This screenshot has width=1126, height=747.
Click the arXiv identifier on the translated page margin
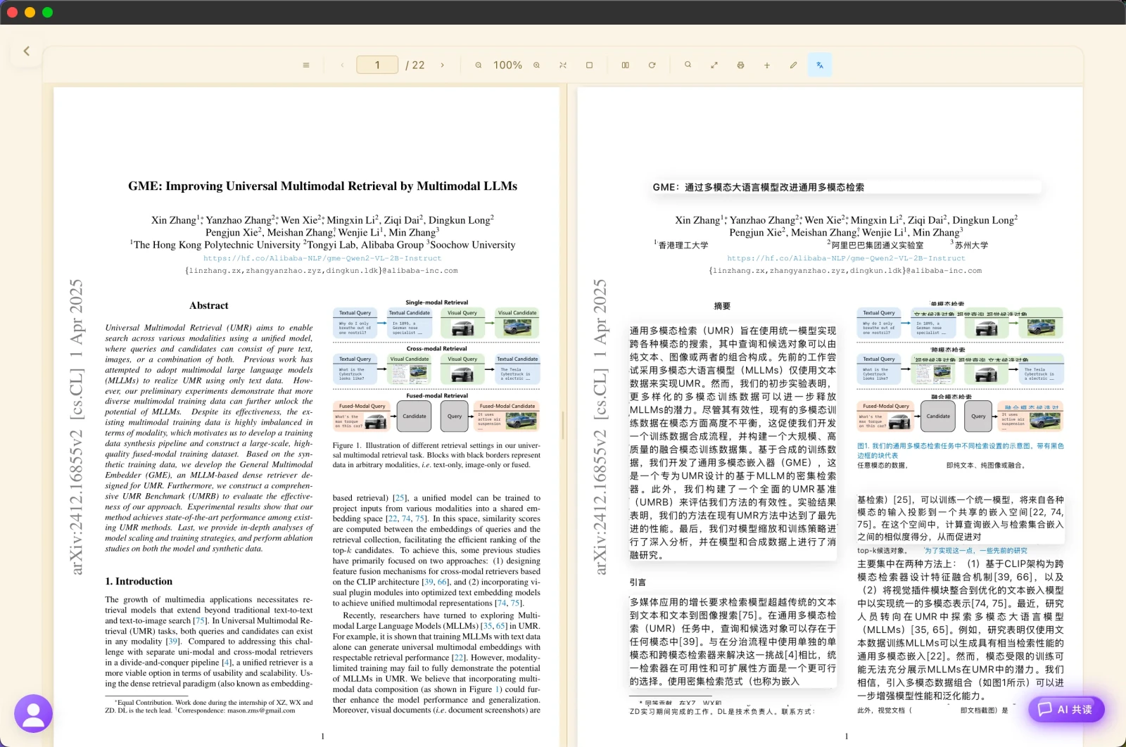coord(600,427)
